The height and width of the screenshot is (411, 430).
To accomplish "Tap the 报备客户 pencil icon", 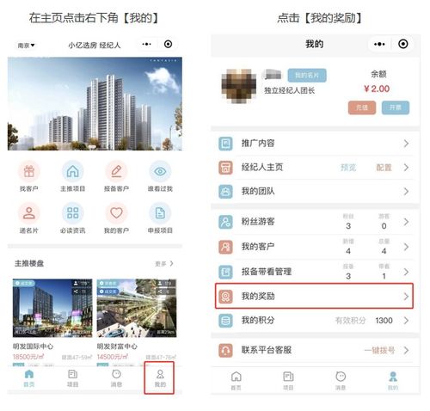I will click(x=116, y=171).
